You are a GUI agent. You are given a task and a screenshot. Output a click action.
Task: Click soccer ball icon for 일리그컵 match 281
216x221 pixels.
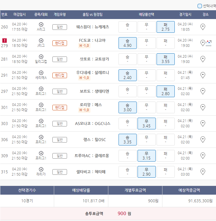pos(41,57)
